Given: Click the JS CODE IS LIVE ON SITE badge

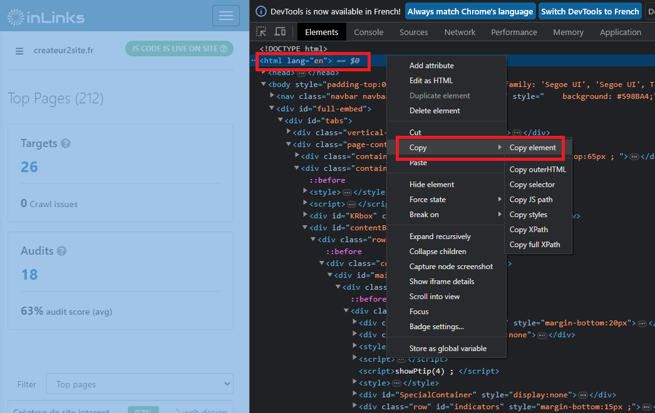Looking at the screenshot, I should coord(179,49).
